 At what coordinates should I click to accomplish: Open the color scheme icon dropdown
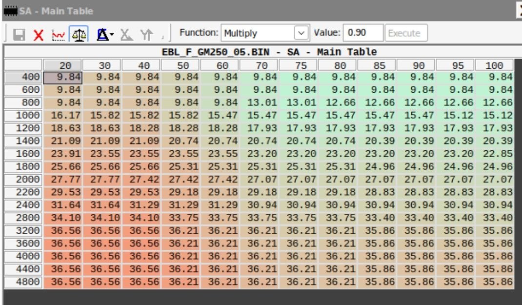(x=104, y=34)
